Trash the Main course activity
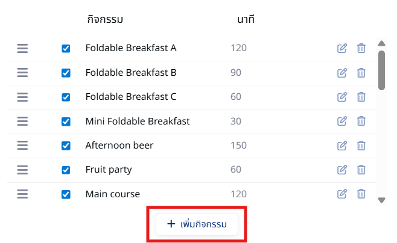The width and height of the screenshot is (397, 243). [361, 194]
